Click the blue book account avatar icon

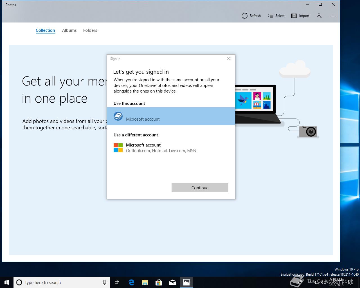point(118,116)
